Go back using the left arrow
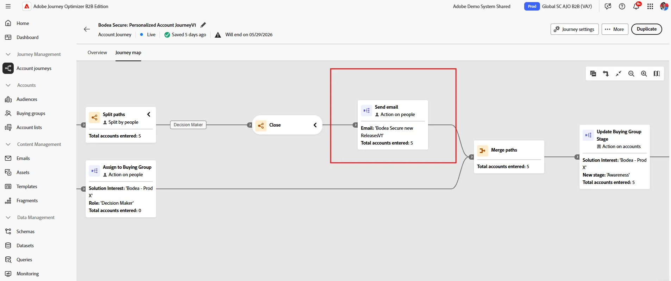This screenshot has width=671, height=281. point(87,29)
